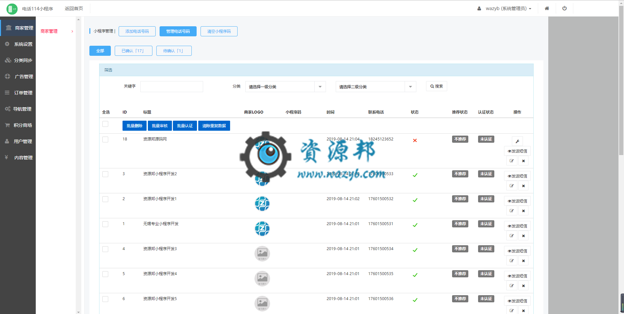Tick the checkbox for 资源邦小程序开发2
Image resolution: width=624 pixels, height=314 pixels.
click(x=105, y=174)
